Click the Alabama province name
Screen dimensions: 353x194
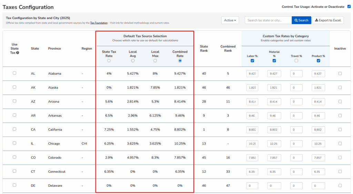click(54, 73)
